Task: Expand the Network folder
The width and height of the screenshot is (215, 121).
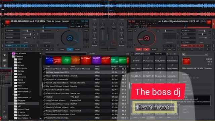Action: pyautogui.click(x=13, y=83)
